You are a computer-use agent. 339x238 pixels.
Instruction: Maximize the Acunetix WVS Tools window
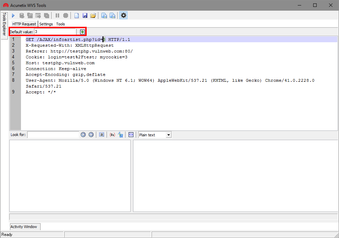click(315, 5)
